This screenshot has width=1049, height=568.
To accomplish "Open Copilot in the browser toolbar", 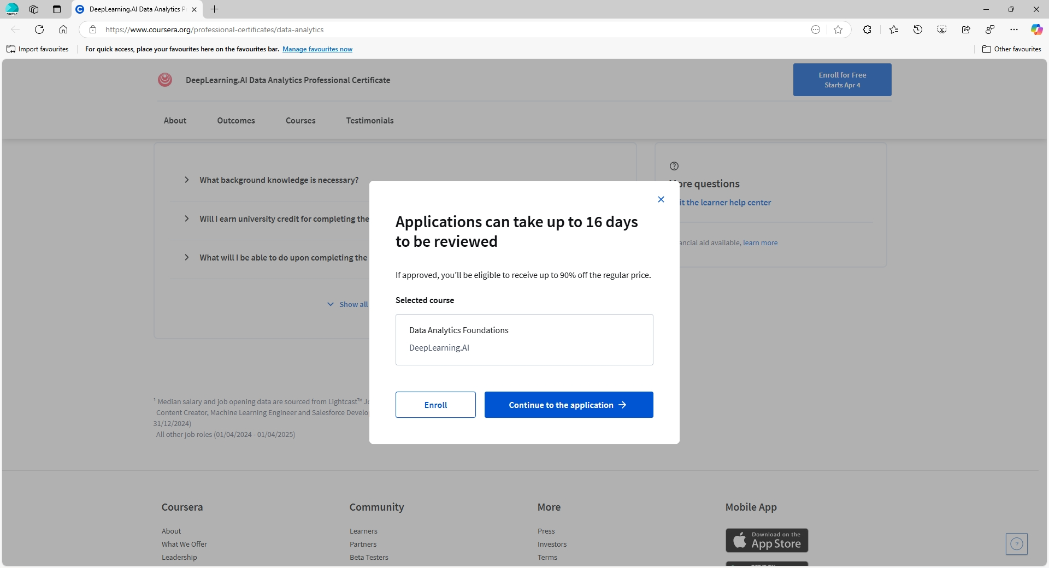I will click(1036, 29).
